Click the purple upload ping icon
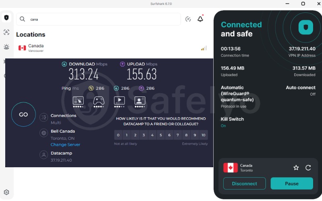Image resolution: width=322 pixels, height=201 pixels. tap(141, 88)
